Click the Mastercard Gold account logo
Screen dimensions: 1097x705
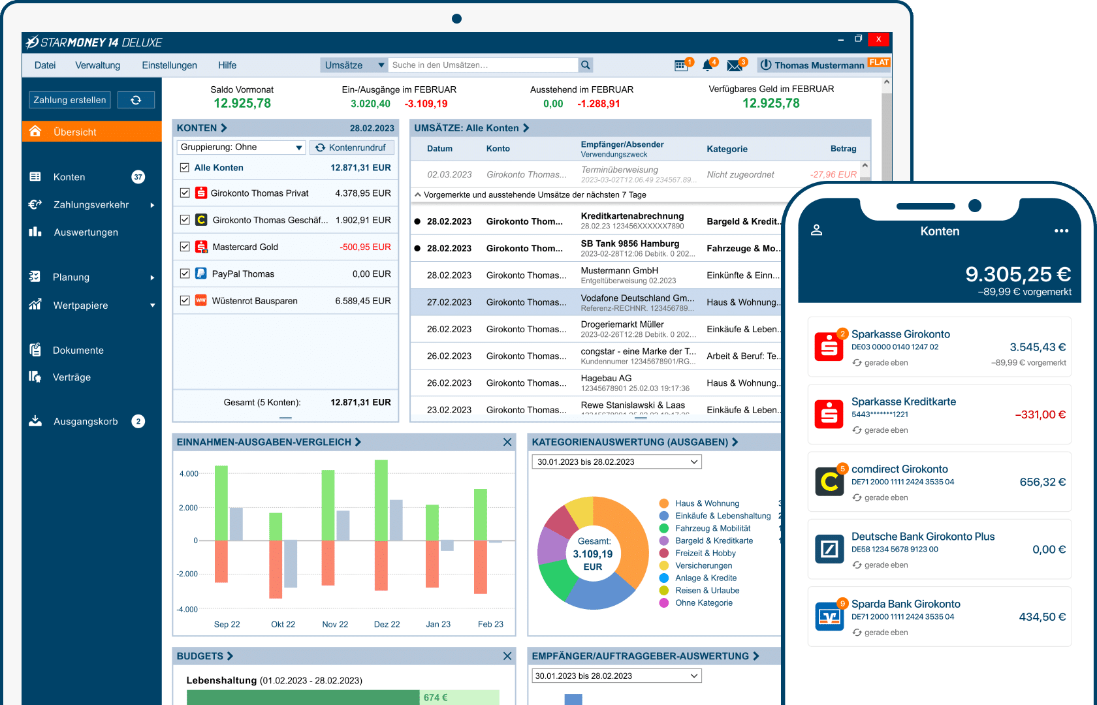[202, 247]
